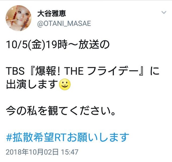Open the tweet options chevron menu
Viewport: 172px width, 162px height.
click(164, 12)
